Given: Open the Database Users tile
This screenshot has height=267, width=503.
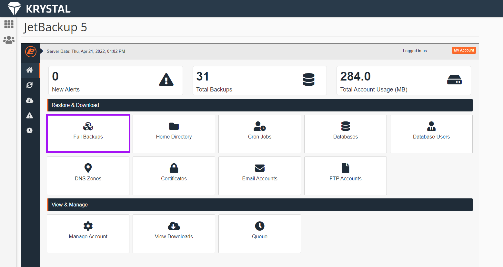Looking at the screenshot, I should click(x=431, y=134).
